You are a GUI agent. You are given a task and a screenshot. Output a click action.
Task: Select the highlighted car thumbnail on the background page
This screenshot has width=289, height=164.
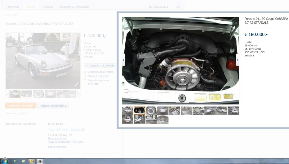point(15,94)
